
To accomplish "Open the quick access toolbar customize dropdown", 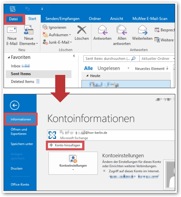I will tap(42, 9).
